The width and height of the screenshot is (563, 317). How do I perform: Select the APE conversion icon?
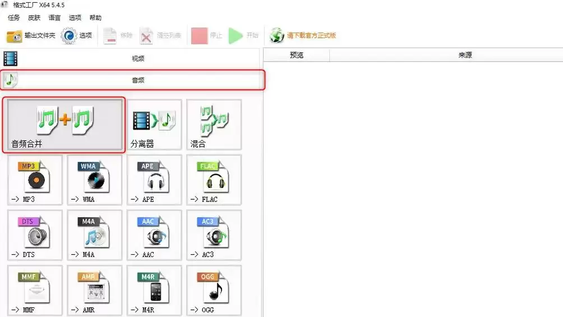(x=154, y=180)
